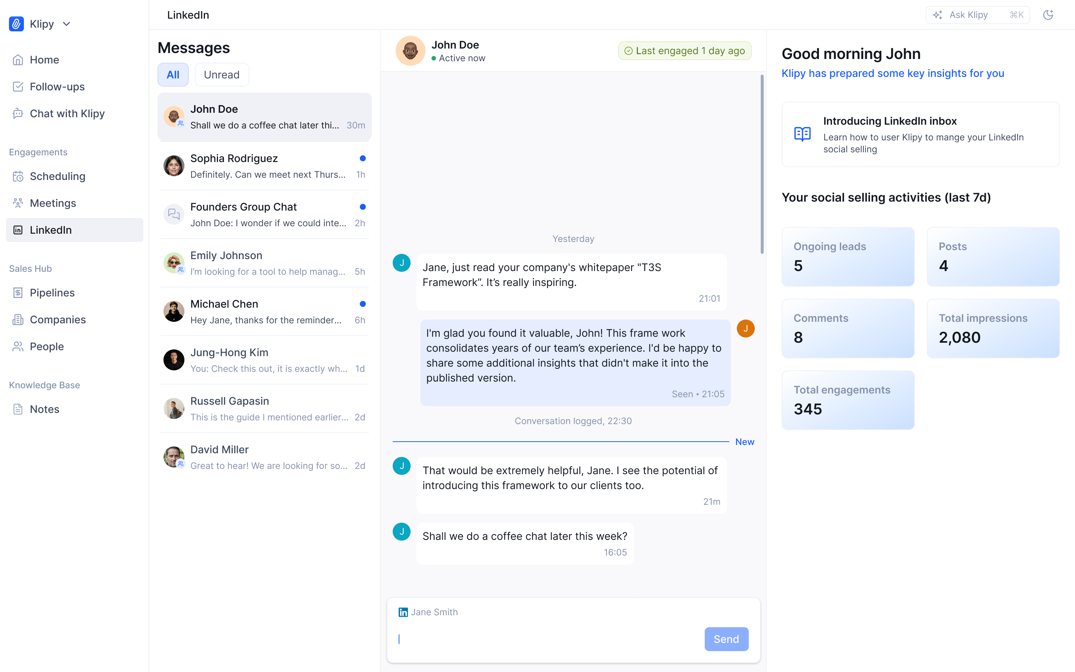The image size is (1075, 672).
Task: Click the New messages divider label
Action: click(745, 442)
